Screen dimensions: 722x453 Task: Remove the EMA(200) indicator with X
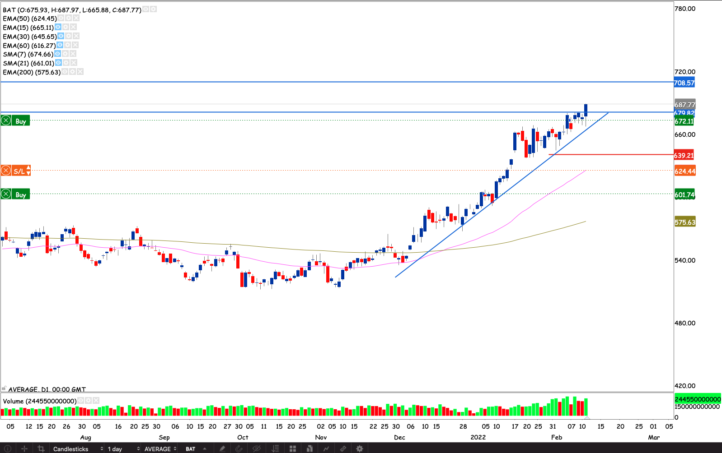tap(80, 72)
